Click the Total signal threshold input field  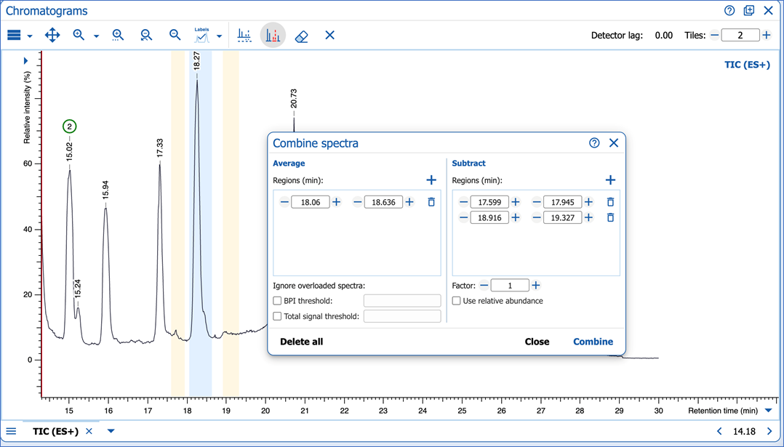coord(401,316)
